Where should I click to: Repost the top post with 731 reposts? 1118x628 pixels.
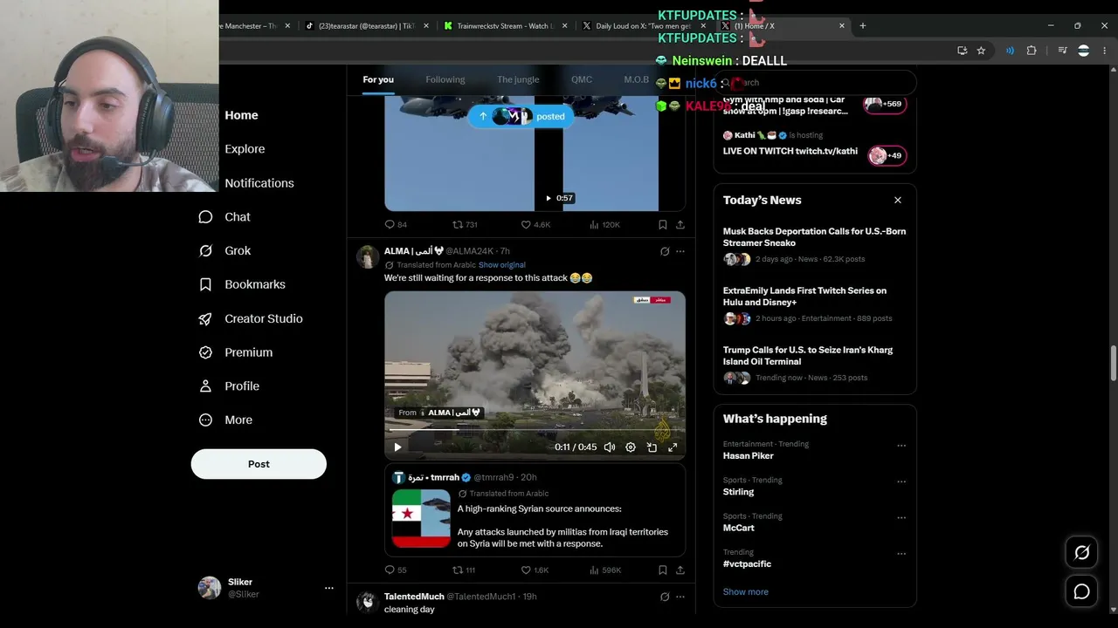457,224
